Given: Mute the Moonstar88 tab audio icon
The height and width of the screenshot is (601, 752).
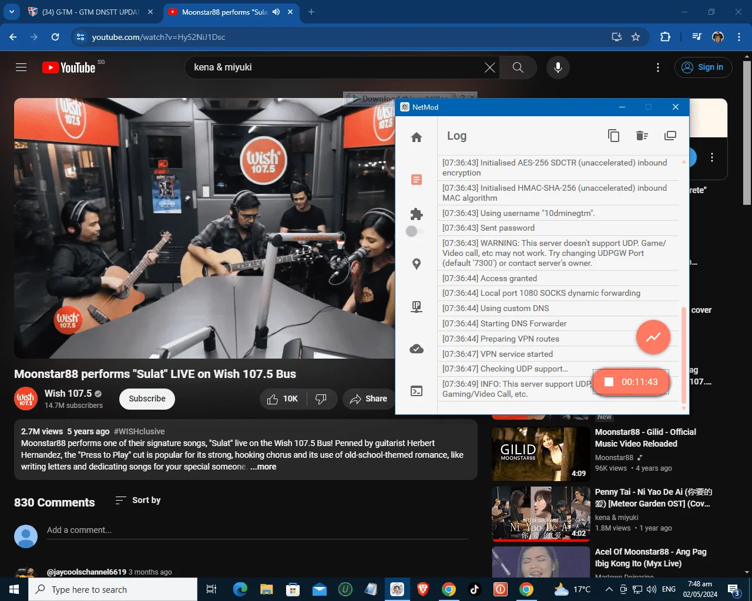Looking at the screenshot, I should pyautogui.click(x=276, y=12).
